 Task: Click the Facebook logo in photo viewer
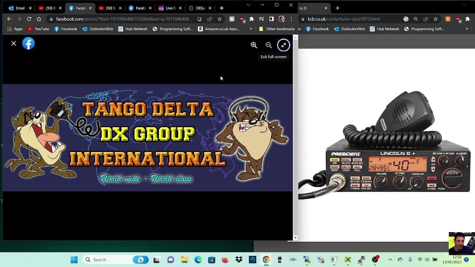pyautogui.click(x=29, y=44)
